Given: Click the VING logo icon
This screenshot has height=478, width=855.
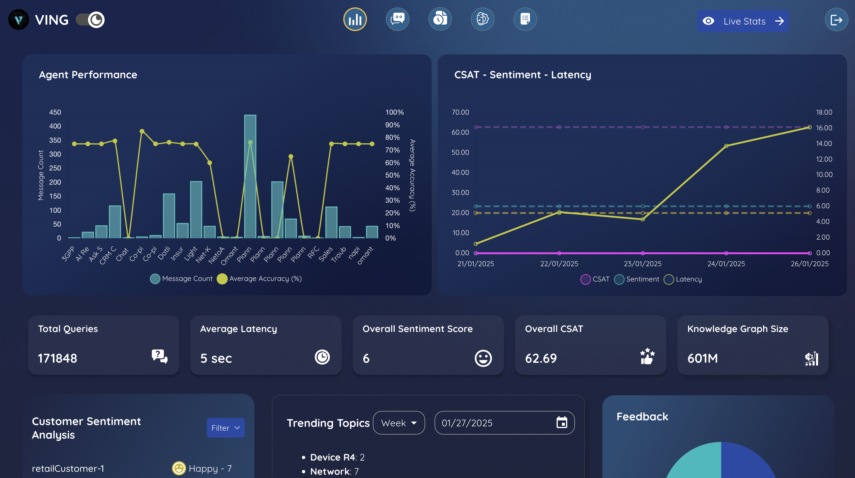Looking at the screenshot, I should [19, 20].
